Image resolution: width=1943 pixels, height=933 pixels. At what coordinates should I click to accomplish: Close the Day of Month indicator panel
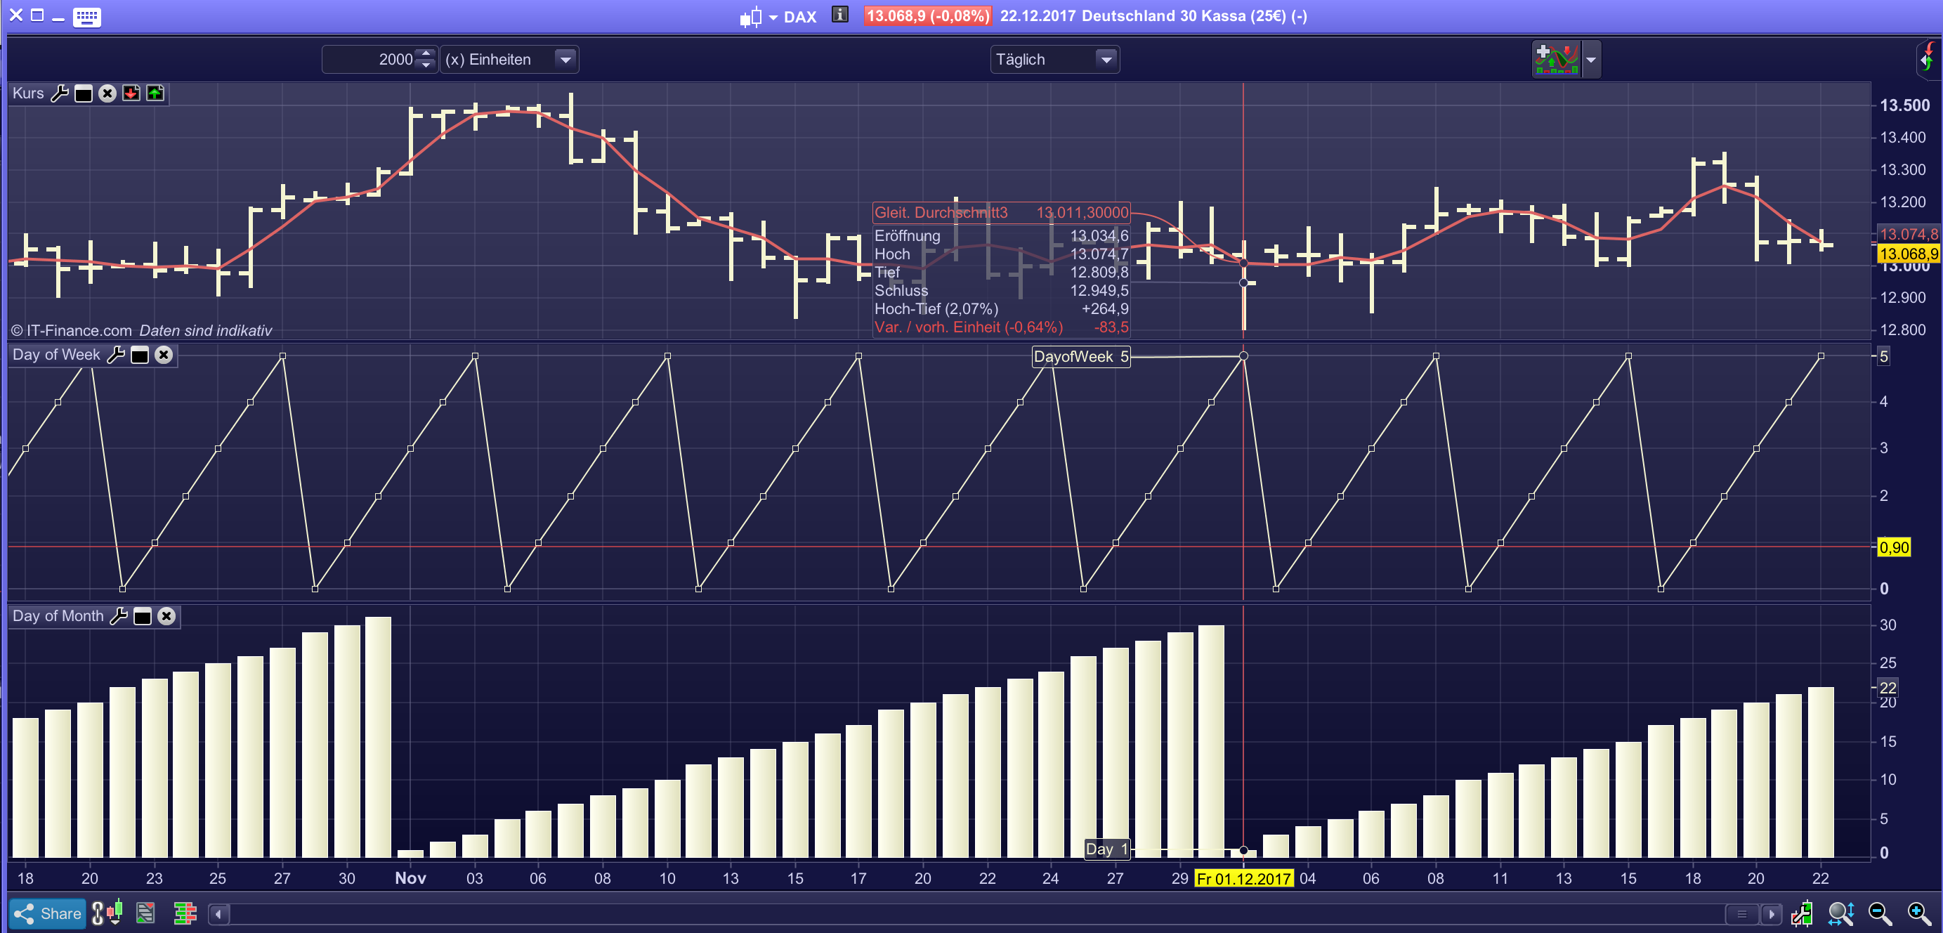pos(166,616)
